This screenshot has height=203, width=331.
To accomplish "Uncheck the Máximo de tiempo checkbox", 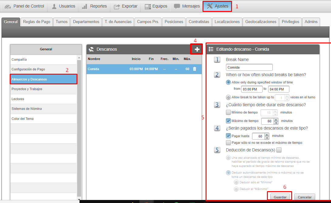I will 228,121.
